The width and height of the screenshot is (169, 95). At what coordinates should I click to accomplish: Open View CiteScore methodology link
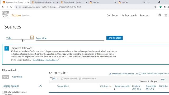pyautogui.click(x=46, y=60)
